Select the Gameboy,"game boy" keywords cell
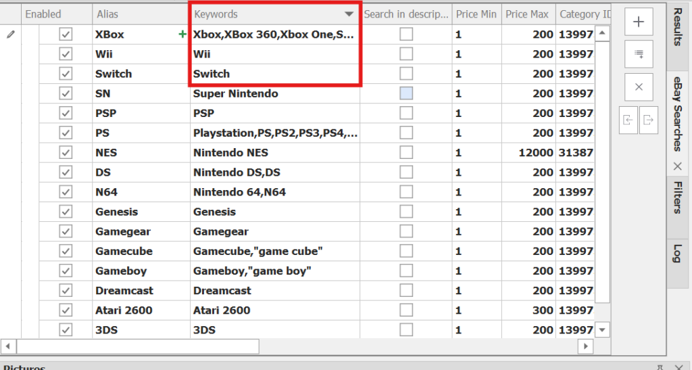The image size is (692, 370). click(x=275, y=271)
